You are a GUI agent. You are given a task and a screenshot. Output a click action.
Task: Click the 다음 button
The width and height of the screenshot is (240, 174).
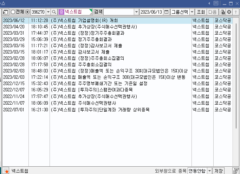click(x=213, y=12)
